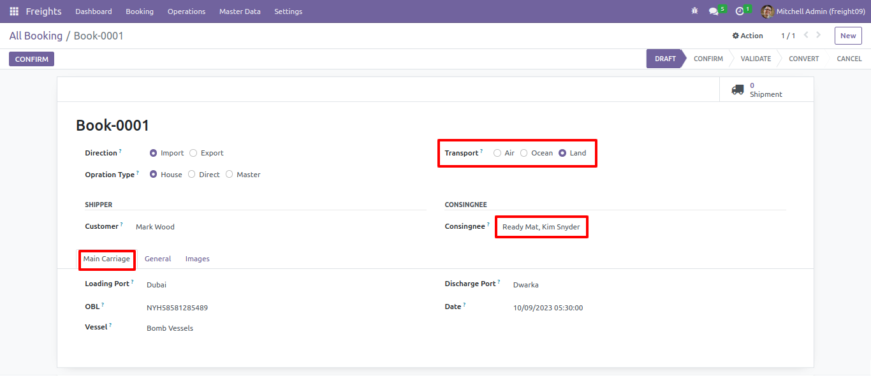The width and height of the screenshot is (871, 376).
Task: Open the clock activities icon
Action: 740,11
